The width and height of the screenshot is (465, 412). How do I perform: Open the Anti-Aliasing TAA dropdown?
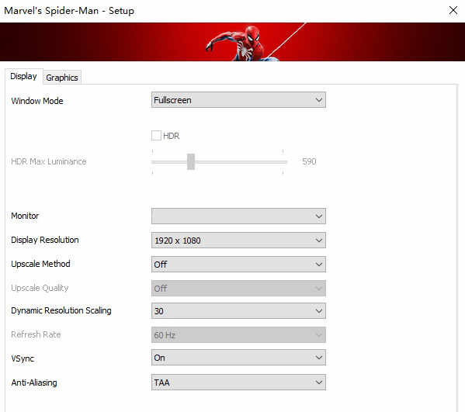click(238, 383)
